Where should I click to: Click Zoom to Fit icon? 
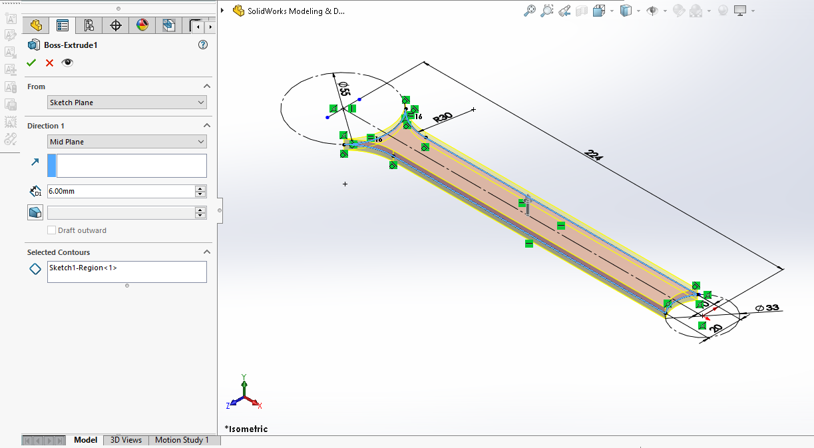coord(530,11)
